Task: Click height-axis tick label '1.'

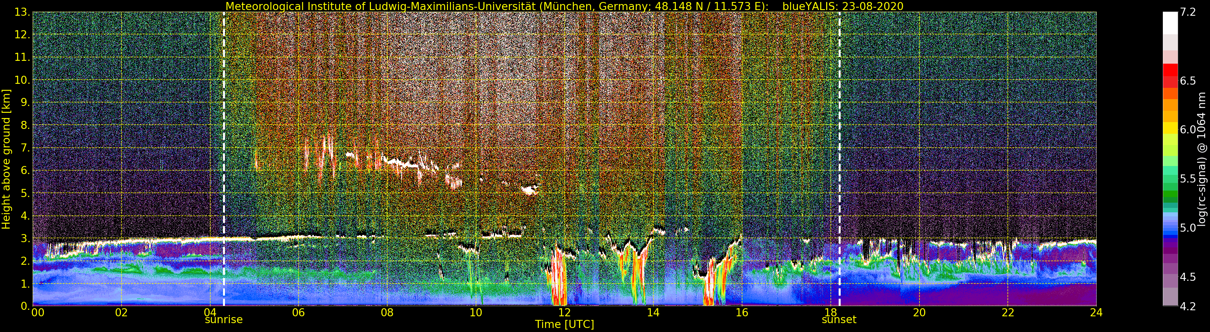Action: [25, 283]
